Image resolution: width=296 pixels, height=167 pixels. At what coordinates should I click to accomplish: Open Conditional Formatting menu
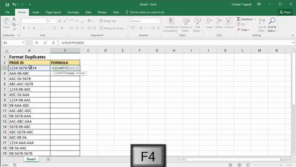[x=171, y=25]
